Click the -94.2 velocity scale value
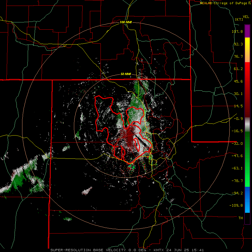The image size is (252, 252). 237,193
